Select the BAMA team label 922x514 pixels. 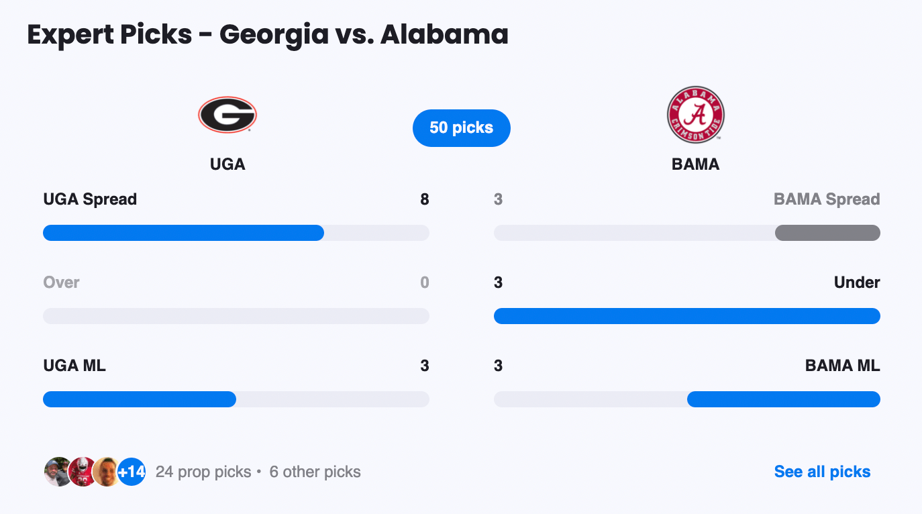click(695, 164)
